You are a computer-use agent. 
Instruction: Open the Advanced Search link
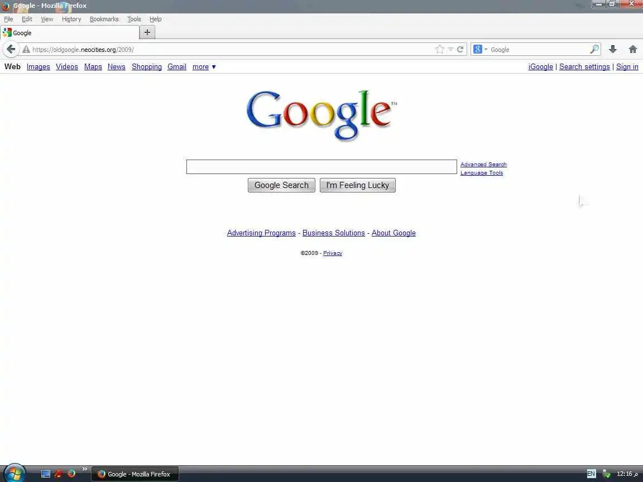tap(483, 165)
